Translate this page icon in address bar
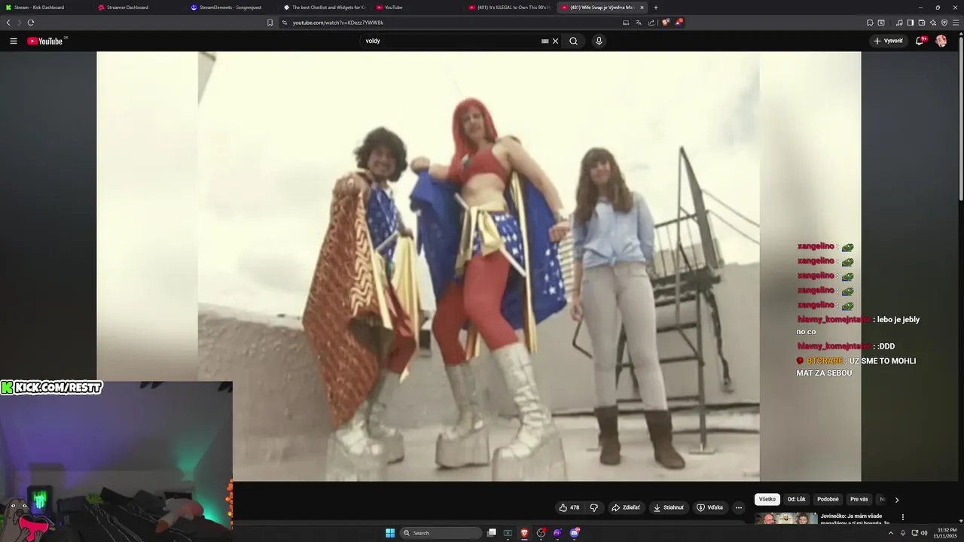Viewport: 964px width, 542px height. [639, 23]
